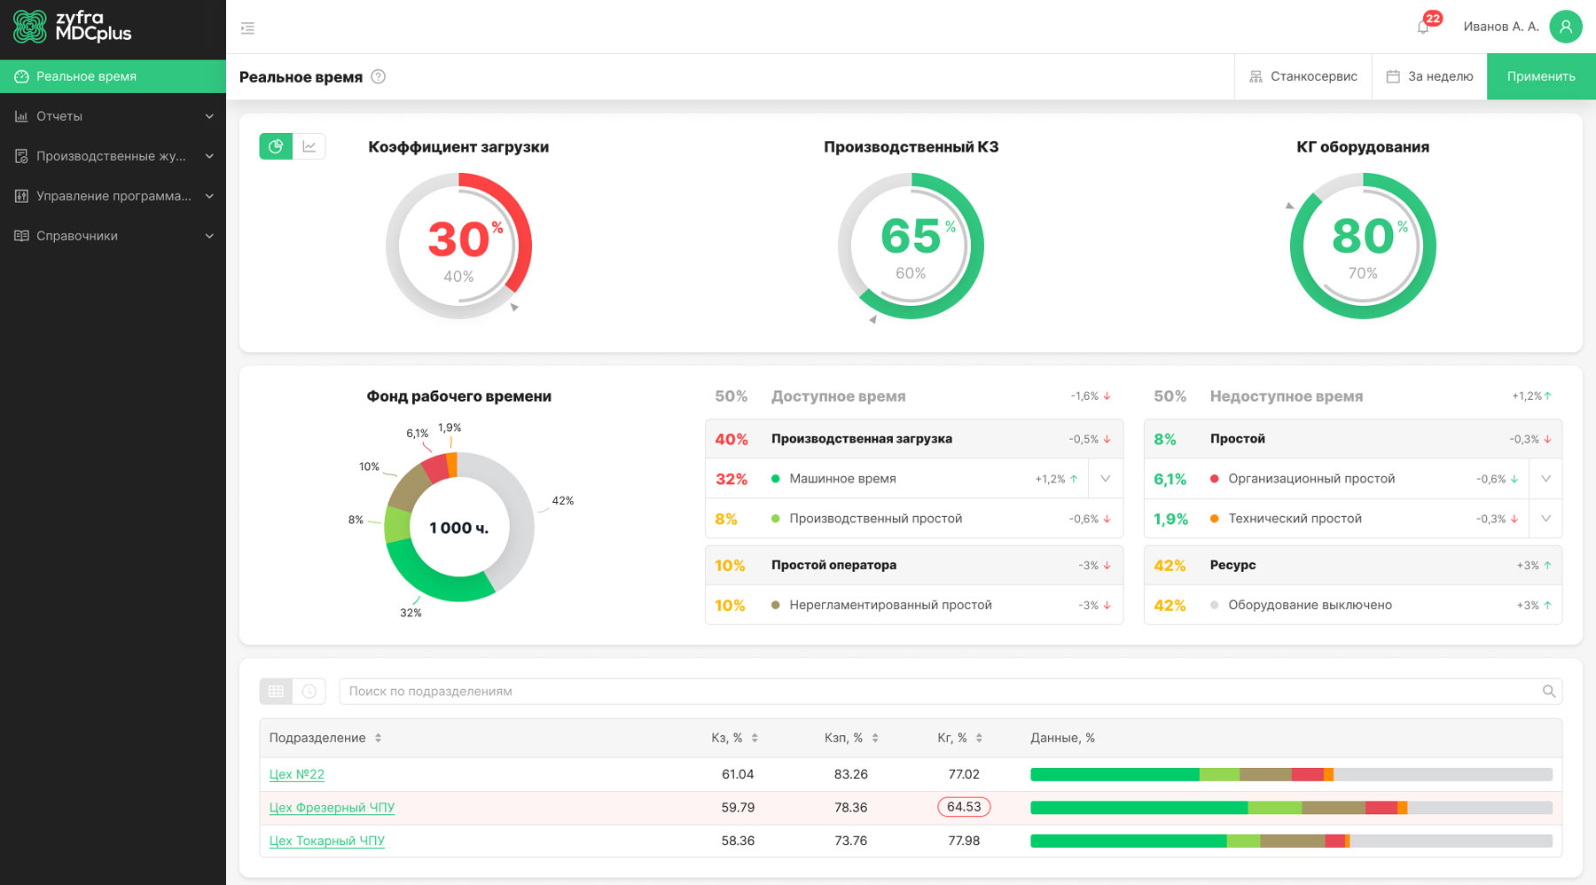Click the notification bell icon

coord(1423,27)
